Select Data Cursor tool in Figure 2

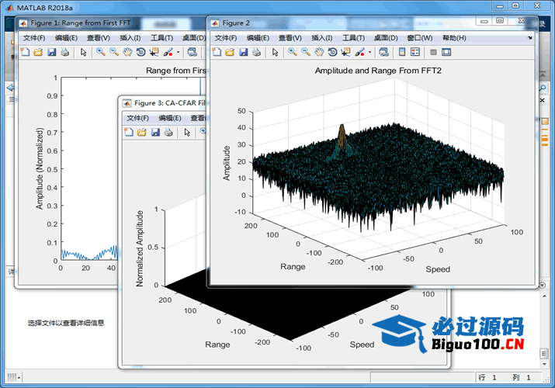(345, 52)
